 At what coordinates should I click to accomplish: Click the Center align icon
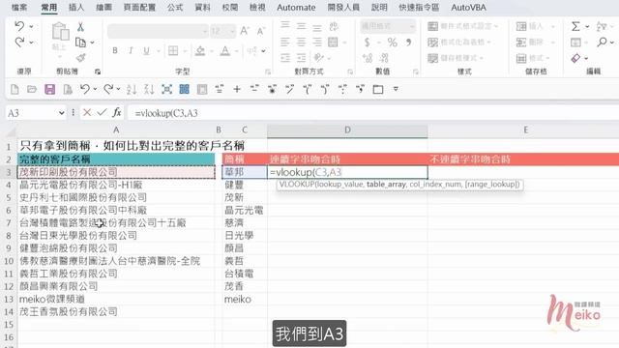point(301,43)
